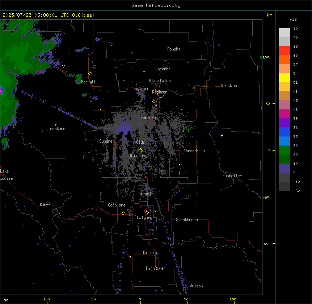The width and height of the screenshot is (312, 304).
Task: Click the Drumheller town label
Action: (x=231, y=176)
